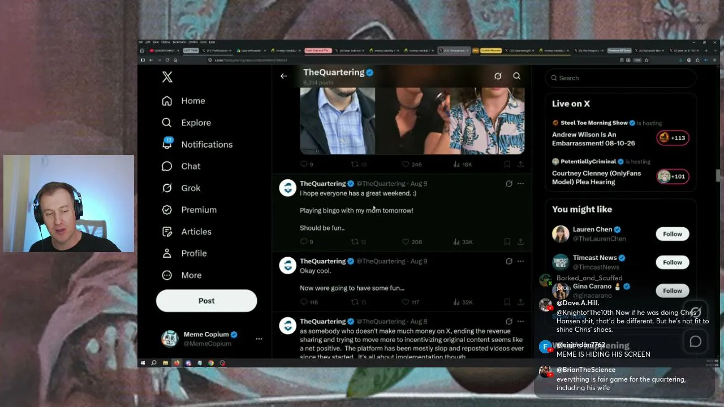
Task: Like the bingo post with 208 likes
Action: point(411,242)
